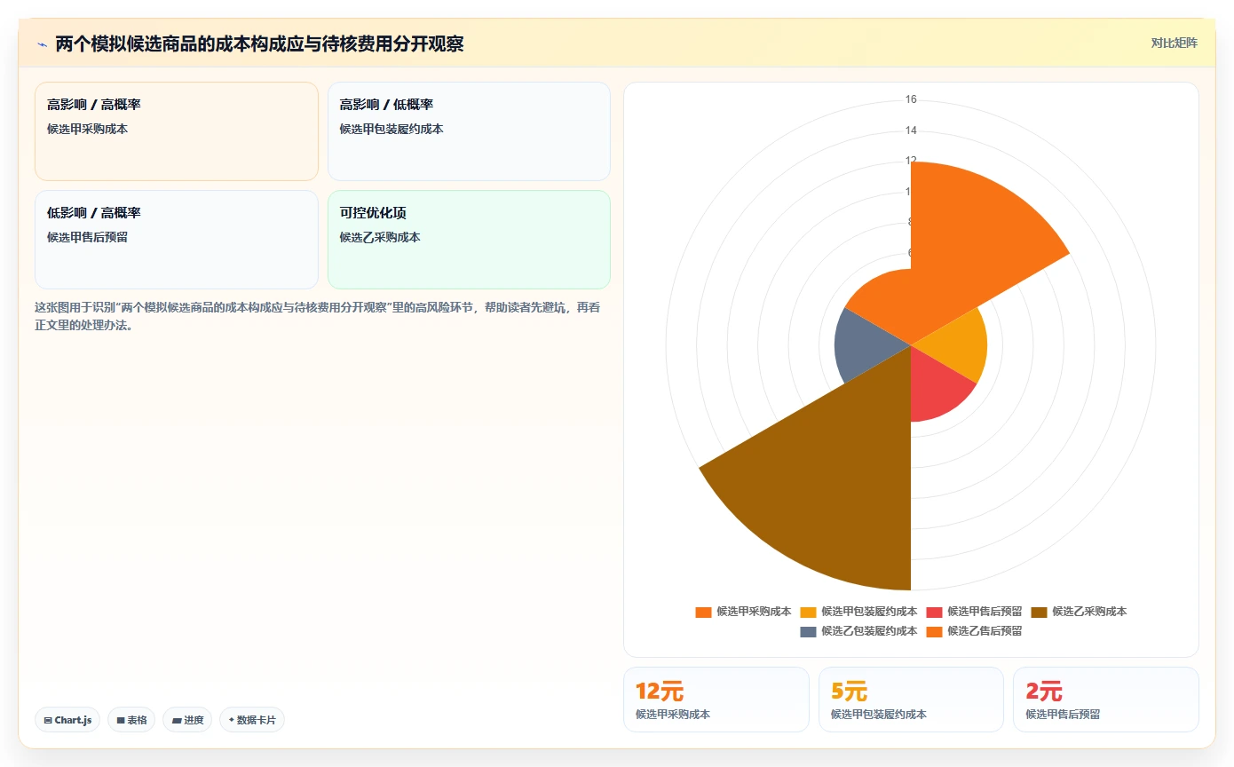Click the chart title 两个模拟候选商品的成本构成应与待核费用分开观察
1234x767 pixels.
259,44
